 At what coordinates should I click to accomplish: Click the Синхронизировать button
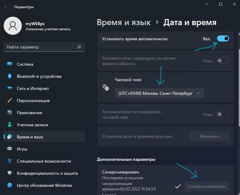tap(207, 186)
